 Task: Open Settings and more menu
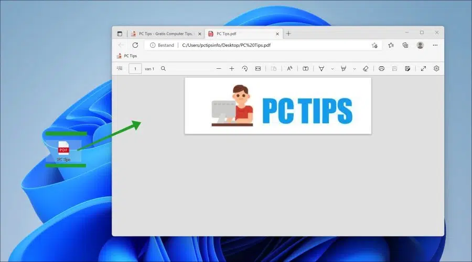(435, 45)
